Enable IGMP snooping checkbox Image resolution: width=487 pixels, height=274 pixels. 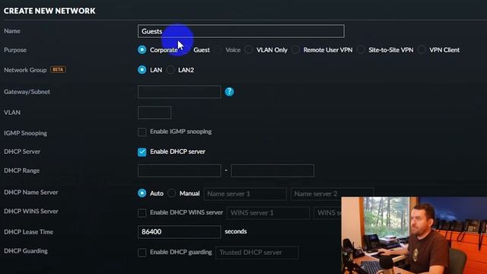(142, 132)
